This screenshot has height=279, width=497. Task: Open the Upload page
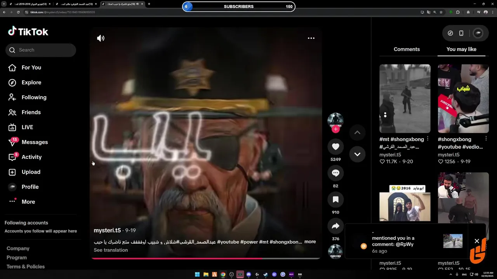[24, 172]
